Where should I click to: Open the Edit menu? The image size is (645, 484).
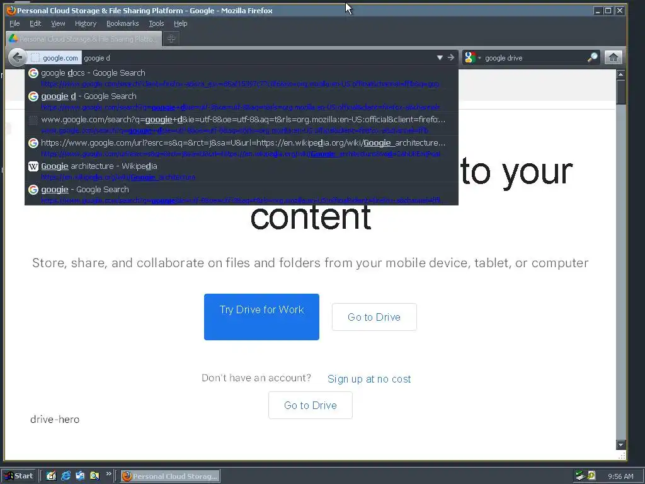tap(35, 23)
